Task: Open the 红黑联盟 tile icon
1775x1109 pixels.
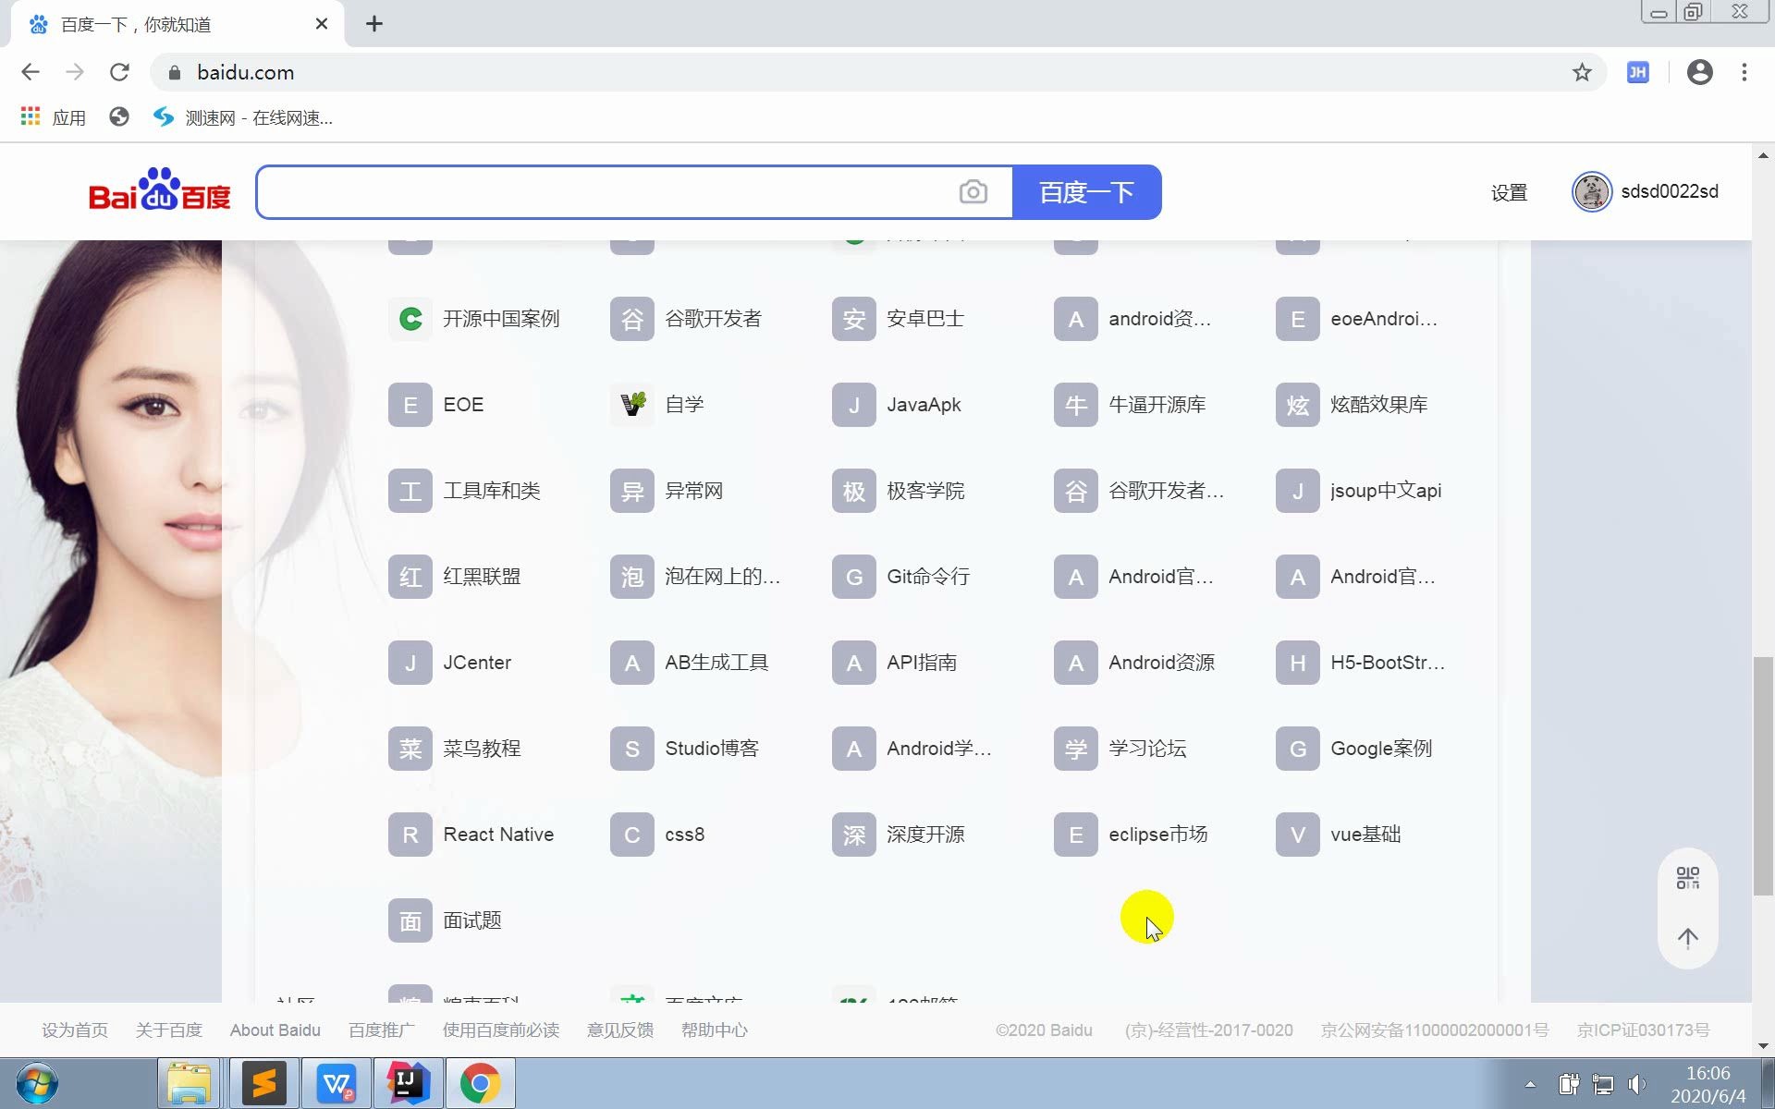Action: [x=410, y=577]
